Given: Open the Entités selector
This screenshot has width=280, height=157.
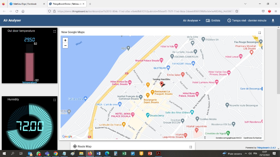Looking at the screenshot, I should coord(213,20).
